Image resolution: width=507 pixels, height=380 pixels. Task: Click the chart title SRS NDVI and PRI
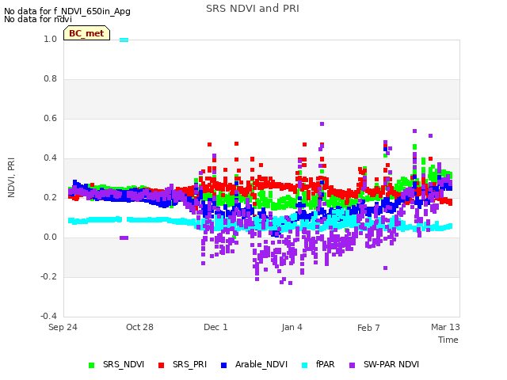point(253,9)
